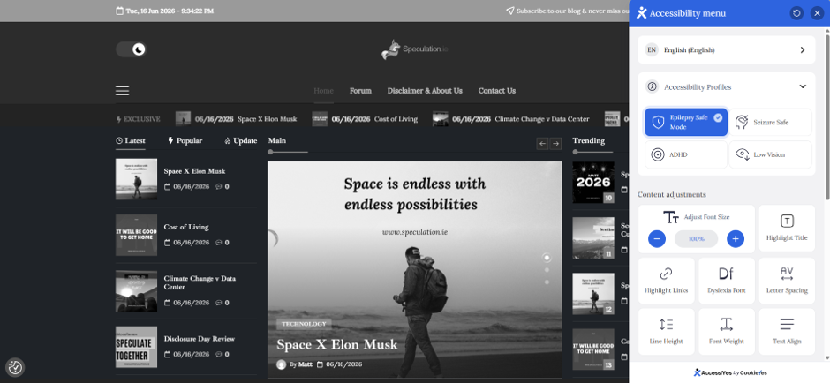Change Font Weight option

[726, 331]
